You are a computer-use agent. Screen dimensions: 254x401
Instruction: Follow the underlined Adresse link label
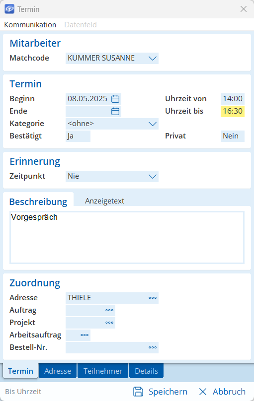(23, 298)
